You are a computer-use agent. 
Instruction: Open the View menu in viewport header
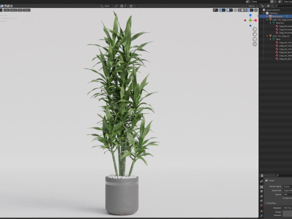[7, 10]
